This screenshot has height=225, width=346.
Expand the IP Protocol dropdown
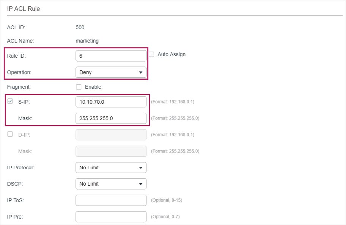coord(111,167)
